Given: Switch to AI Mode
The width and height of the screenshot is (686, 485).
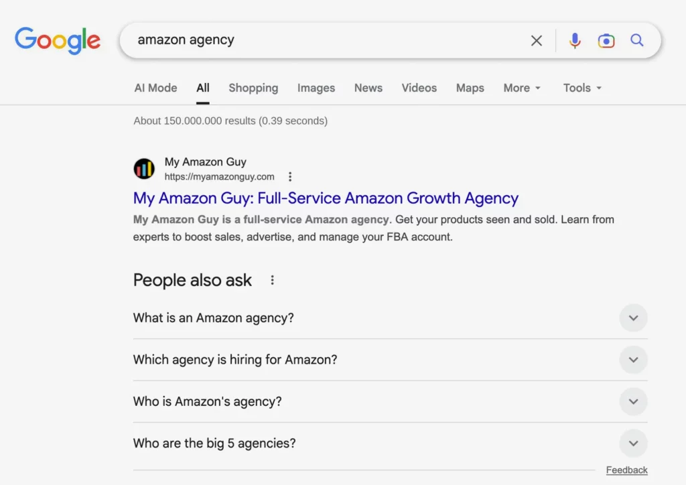Looking at the screenshot, I should pos(155,88).
